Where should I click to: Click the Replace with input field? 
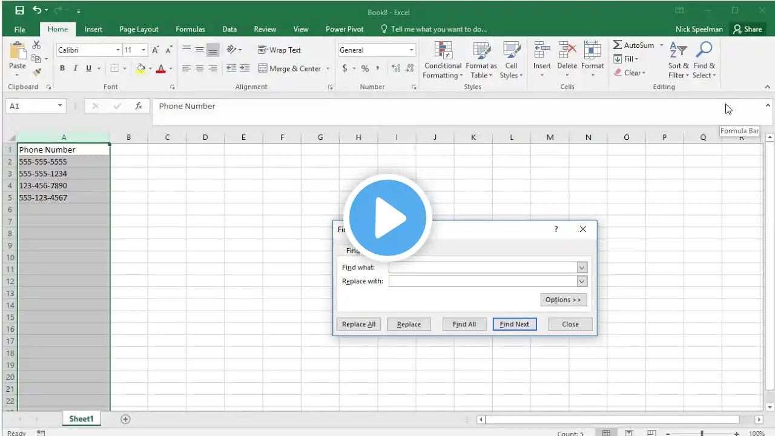(483, 281)
